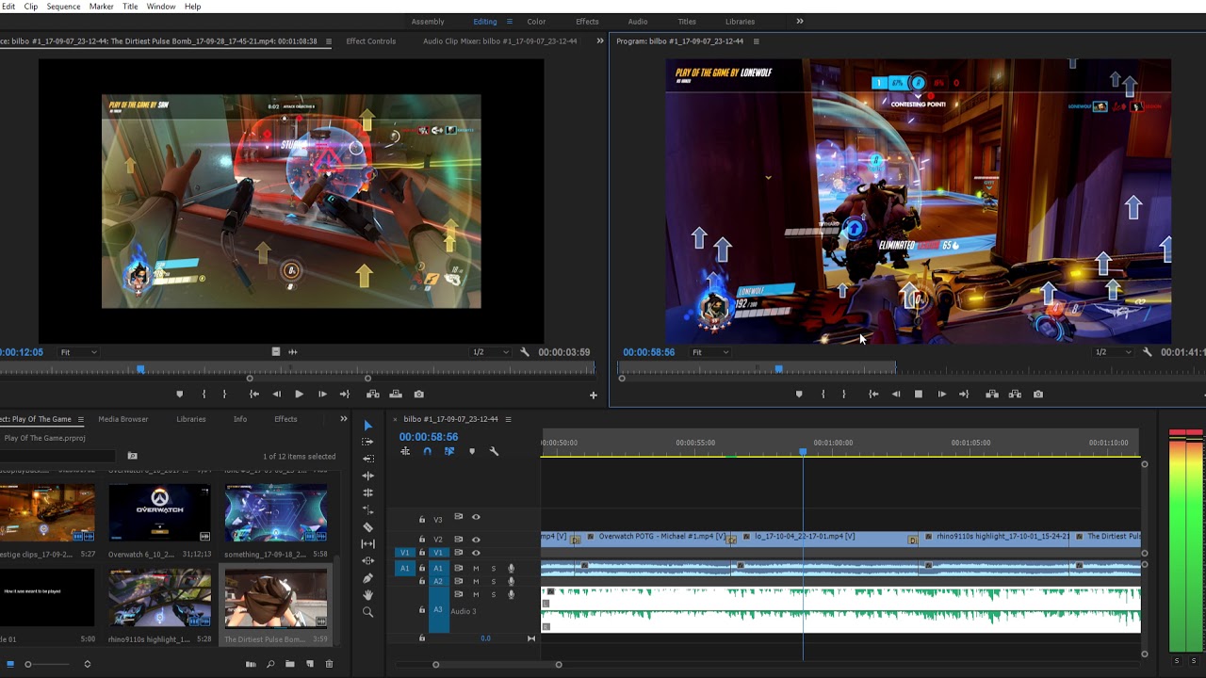Switch to the Color workspace
Screen dimensions: 1206x678
pos(536,22)
